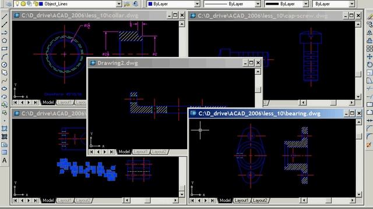Open the Insert Block tool

tap(4, 105)
